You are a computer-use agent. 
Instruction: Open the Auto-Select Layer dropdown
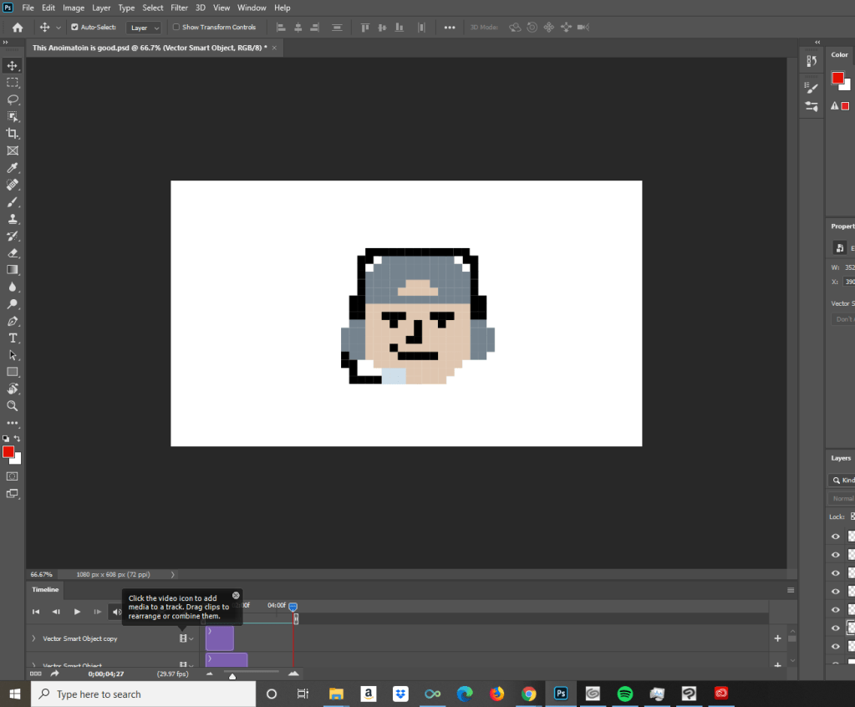tap(144, 28)
